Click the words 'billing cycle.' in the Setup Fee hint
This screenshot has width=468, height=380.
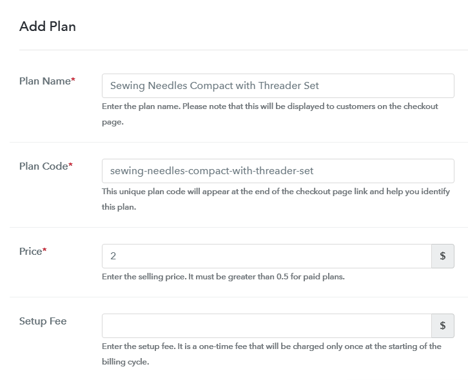(x=125, y=362)
